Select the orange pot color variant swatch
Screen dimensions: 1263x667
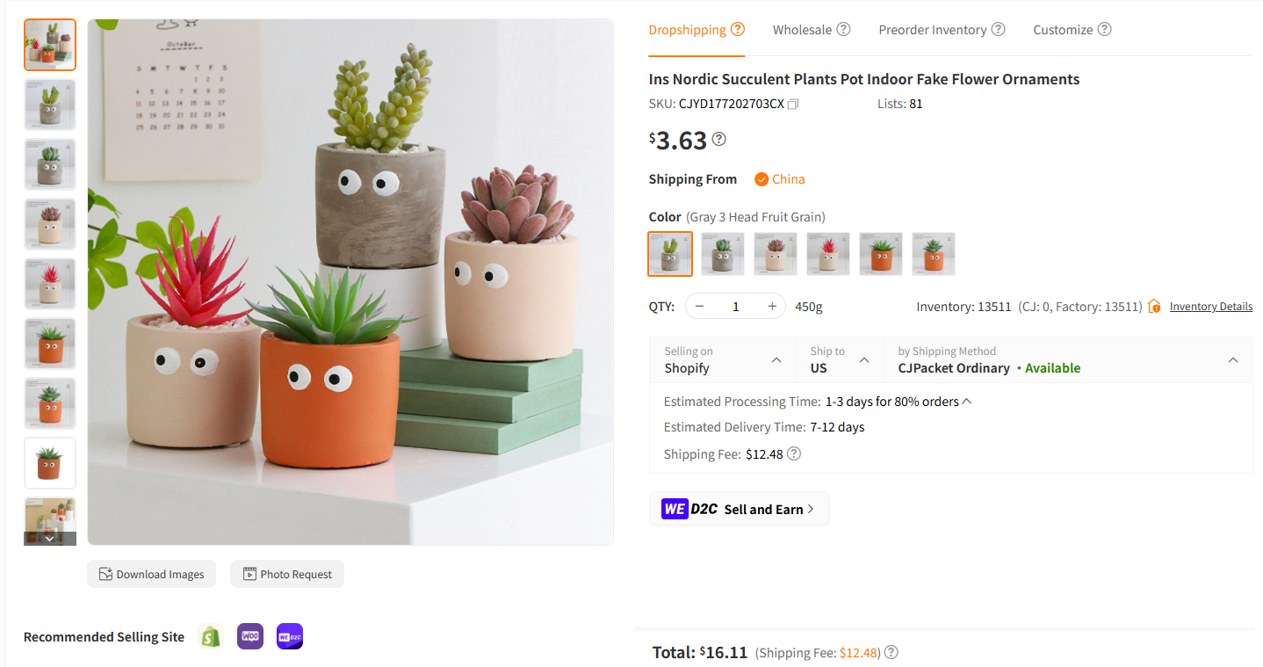(881, 254)
